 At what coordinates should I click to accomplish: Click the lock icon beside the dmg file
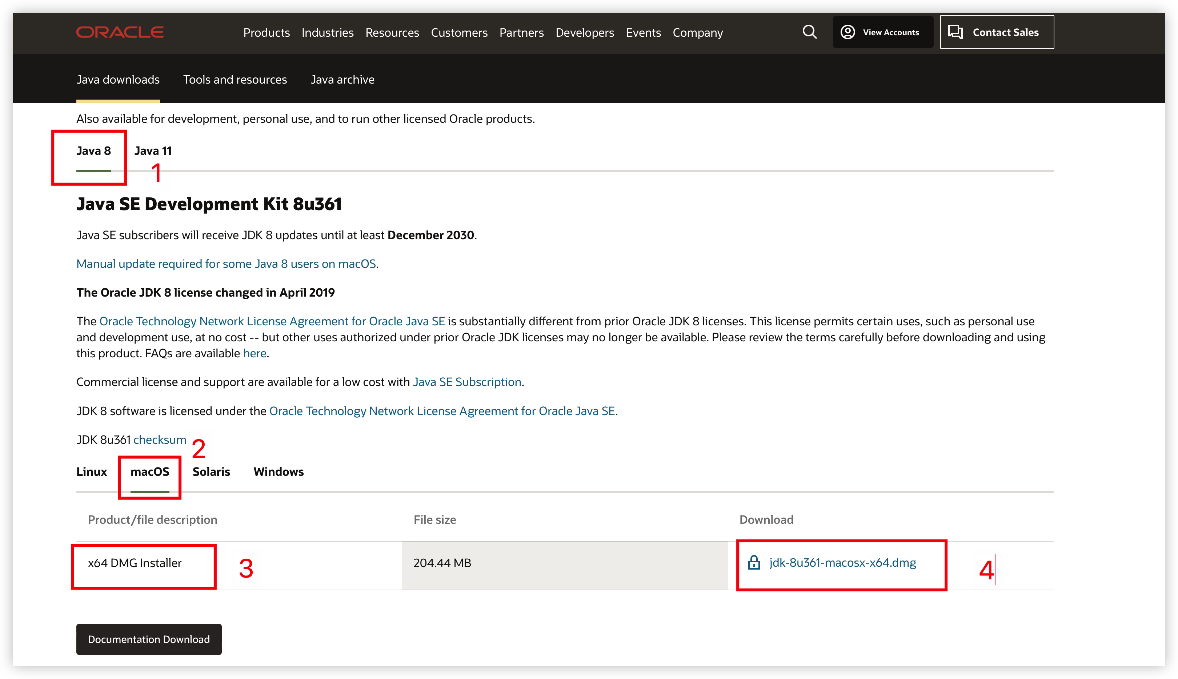click(754, 563)
